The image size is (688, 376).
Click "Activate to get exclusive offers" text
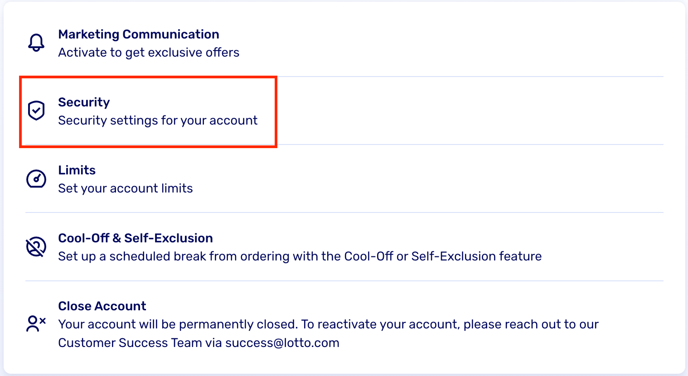click(149, 53)
